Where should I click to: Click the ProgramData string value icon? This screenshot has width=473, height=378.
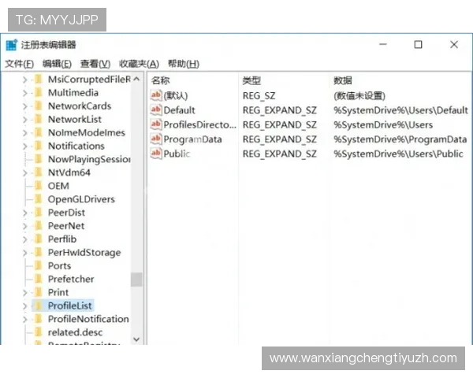click(156, 139)
